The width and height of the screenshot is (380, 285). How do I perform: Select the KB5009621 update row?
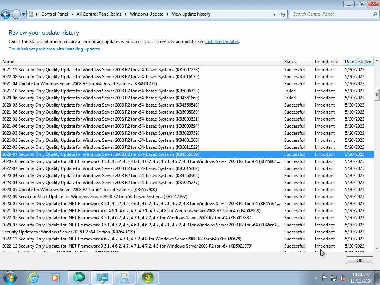point(187,119)
